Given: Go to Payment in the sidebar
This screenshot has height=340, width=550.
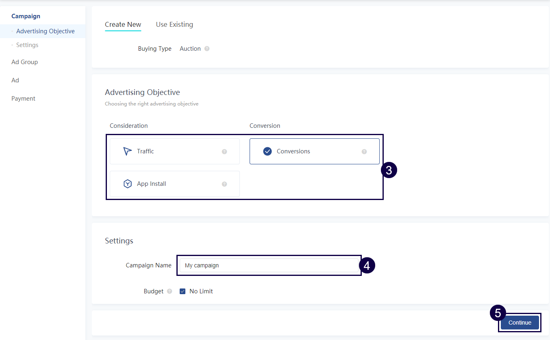Looking at the screenshot, I should [23, 99].
